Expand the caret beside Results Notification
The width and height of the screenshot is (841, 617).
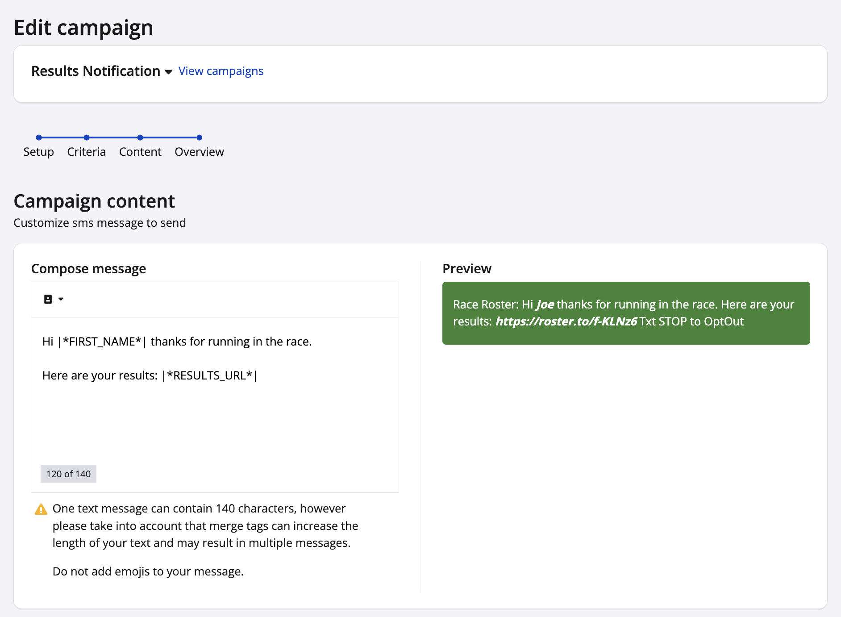pos(169,72)
